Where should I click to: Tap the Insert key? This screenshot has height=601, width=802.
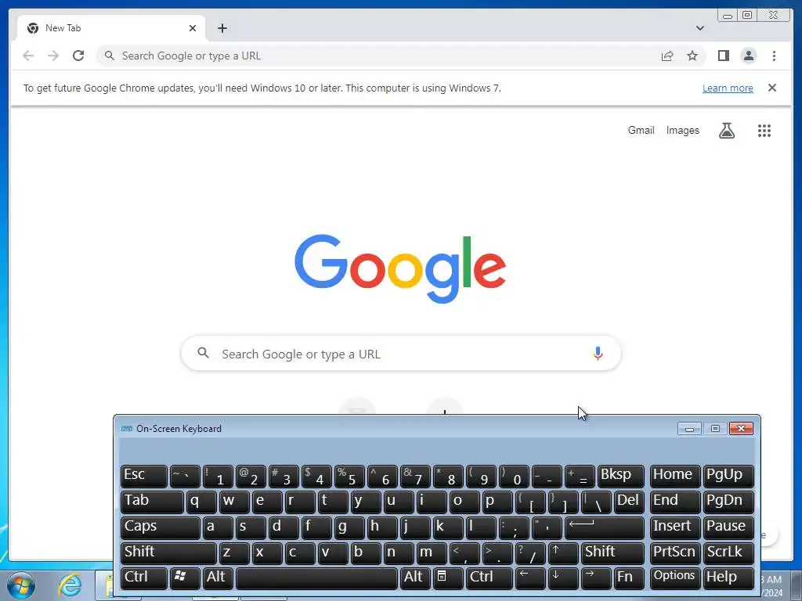tap(675, 527)
